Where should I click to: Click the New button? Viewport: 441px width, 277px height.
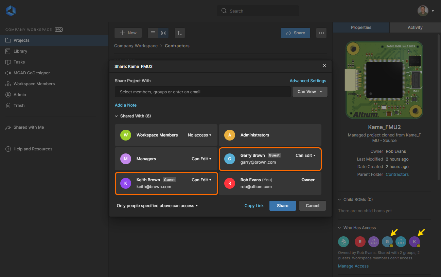click(128, 33)
